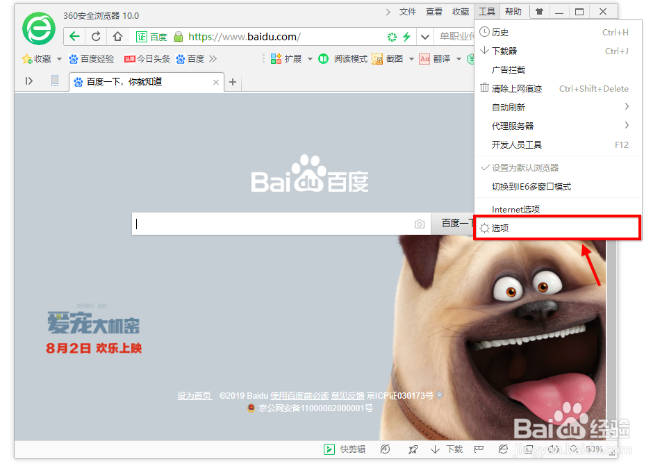669x473 pixels.
Task: Expand the 收藏 dropdown arrow
Action: (x=59, y=59)
